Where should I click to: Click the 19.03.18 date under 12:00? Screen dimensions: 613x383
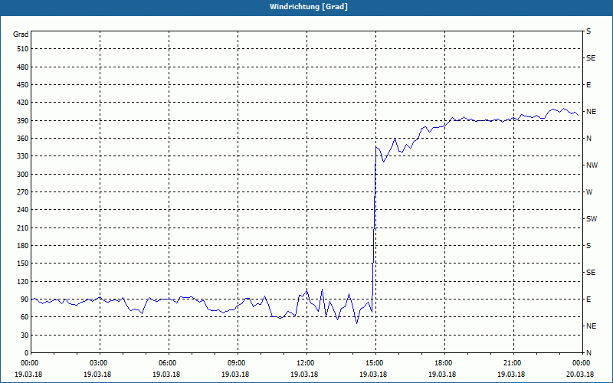point(304,375)
